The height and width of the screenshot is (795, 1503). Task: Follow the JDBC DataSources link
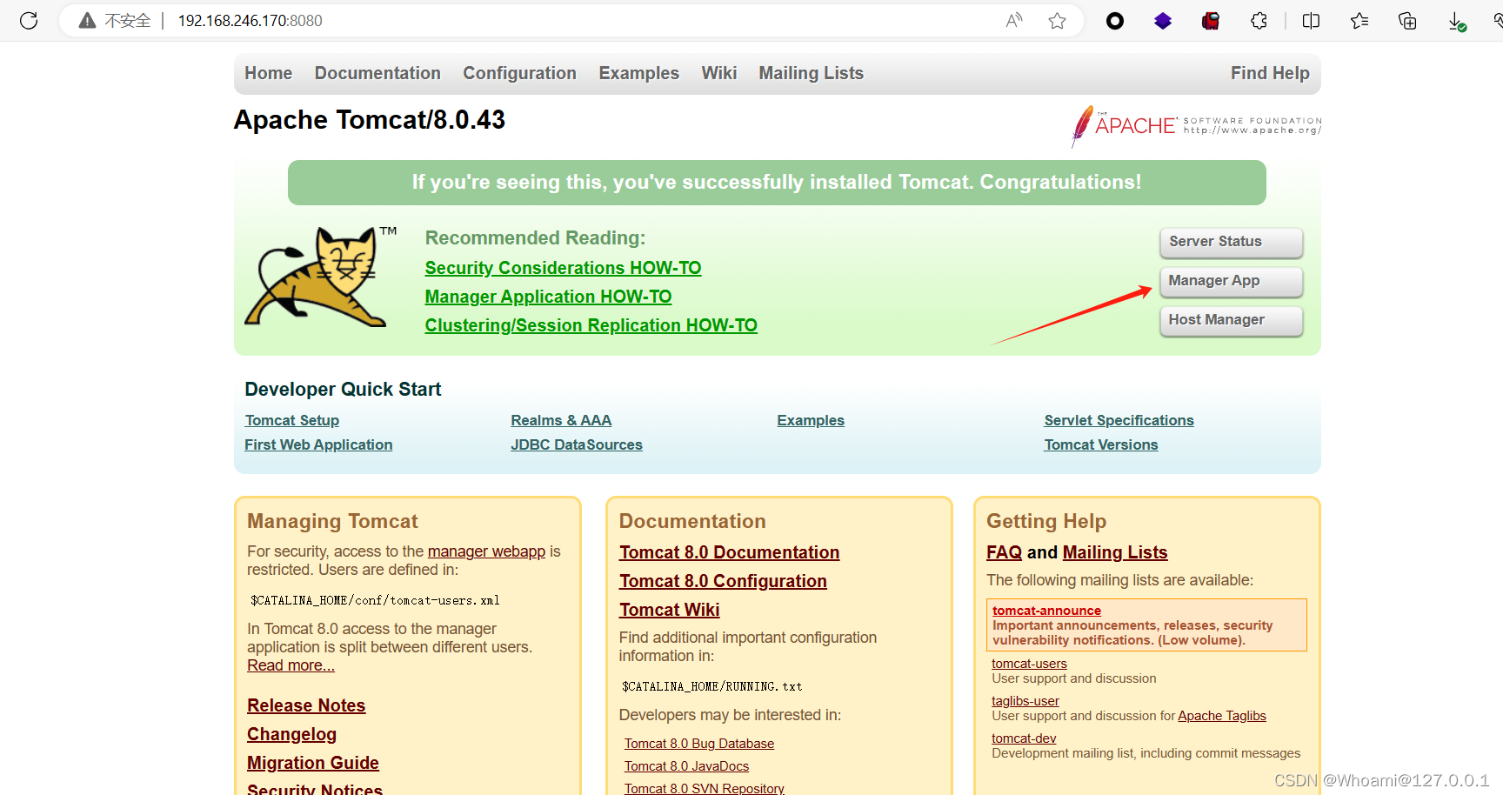576,444
